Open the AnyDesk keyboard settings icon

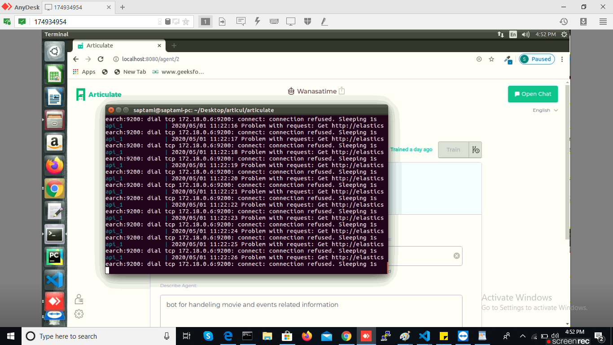pyautogui.click(x=274, y=22)
